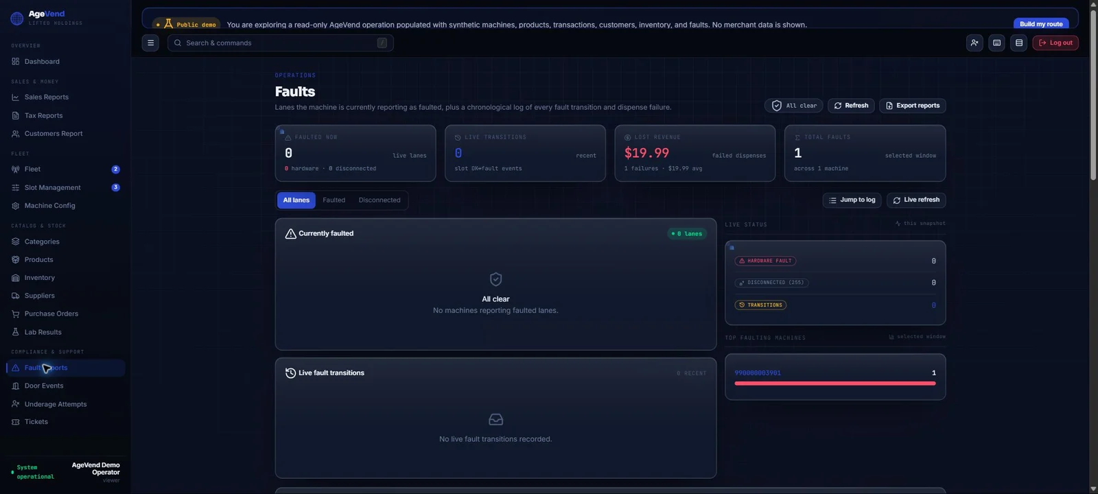
Task: Click the calculator-style icon in top bar
Action: [997, 43]
